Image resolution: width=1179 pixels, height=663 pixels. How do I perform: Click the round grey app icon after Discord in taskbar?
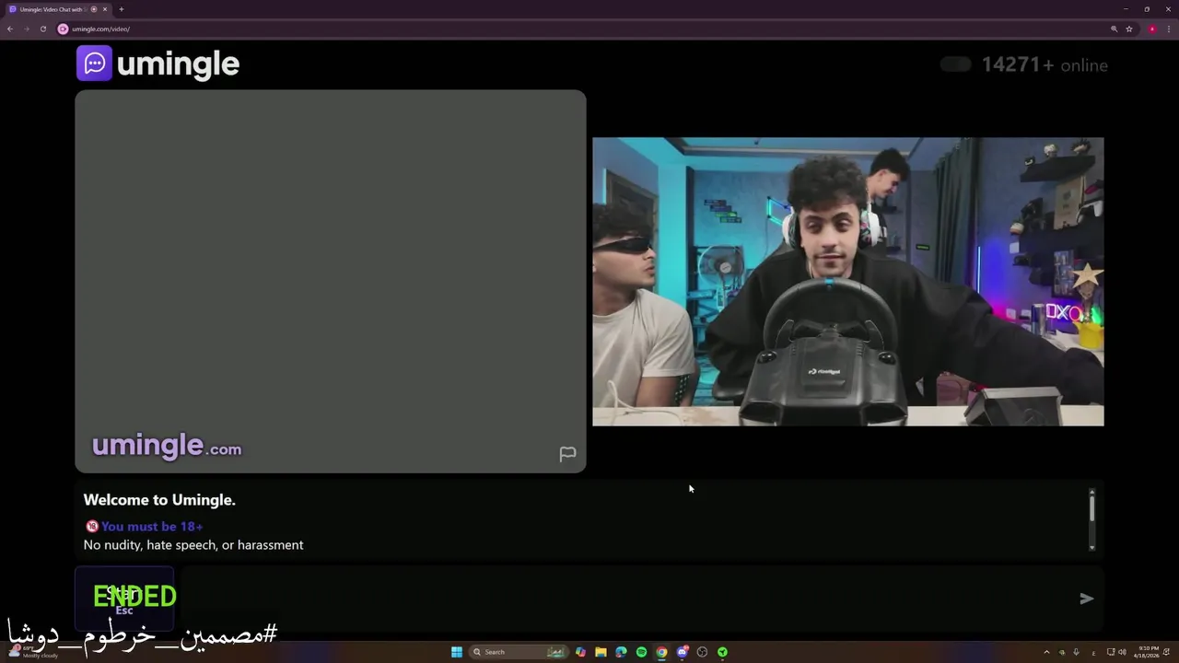click(702, 652)
